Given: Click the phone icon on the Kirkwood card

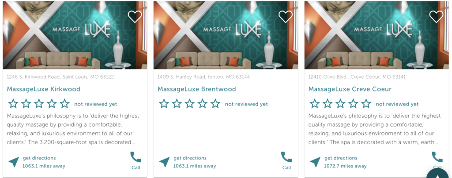Looking at the screenshot, I should pyautogui.click(x=136, y=157).
